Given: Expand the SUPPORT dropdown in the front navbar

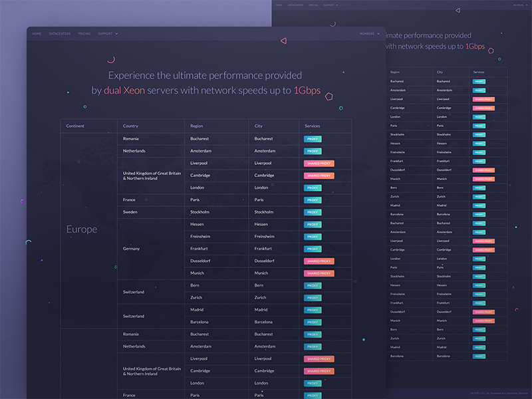Looking at the screenshot, I should (107, 33).
